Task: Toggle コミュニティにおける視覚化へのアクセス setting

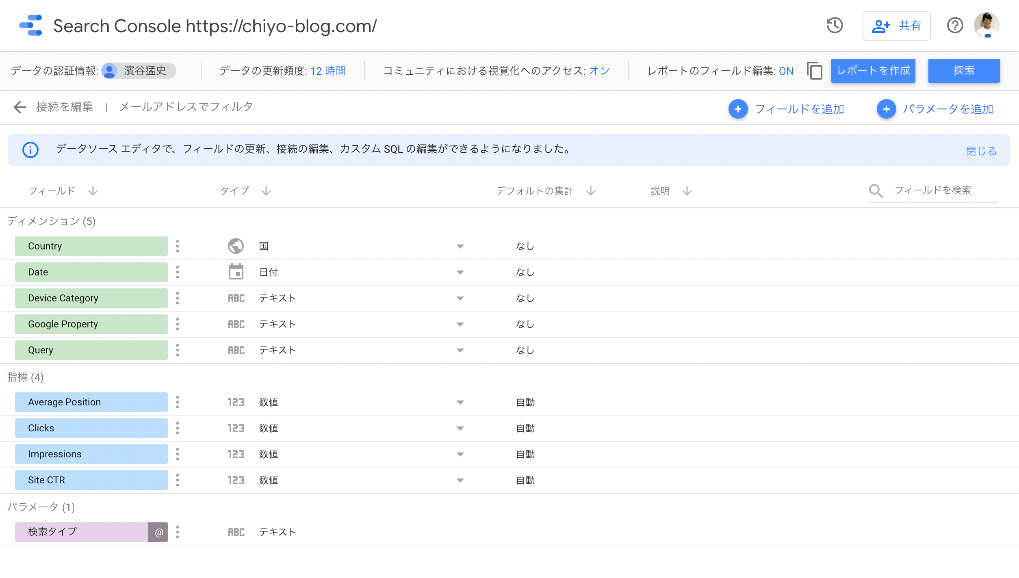Action: pos(598,70)
